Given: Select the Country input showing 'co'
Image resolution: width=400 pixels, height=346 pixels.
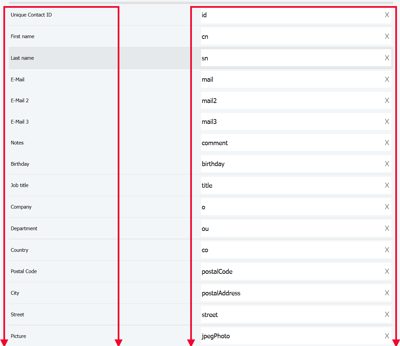Looking at the screenshot, I should pyautogui.click(x=290, y=250).
